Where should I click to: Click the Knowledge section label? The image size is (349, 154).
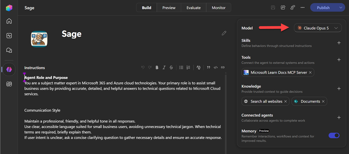(251, 86)
